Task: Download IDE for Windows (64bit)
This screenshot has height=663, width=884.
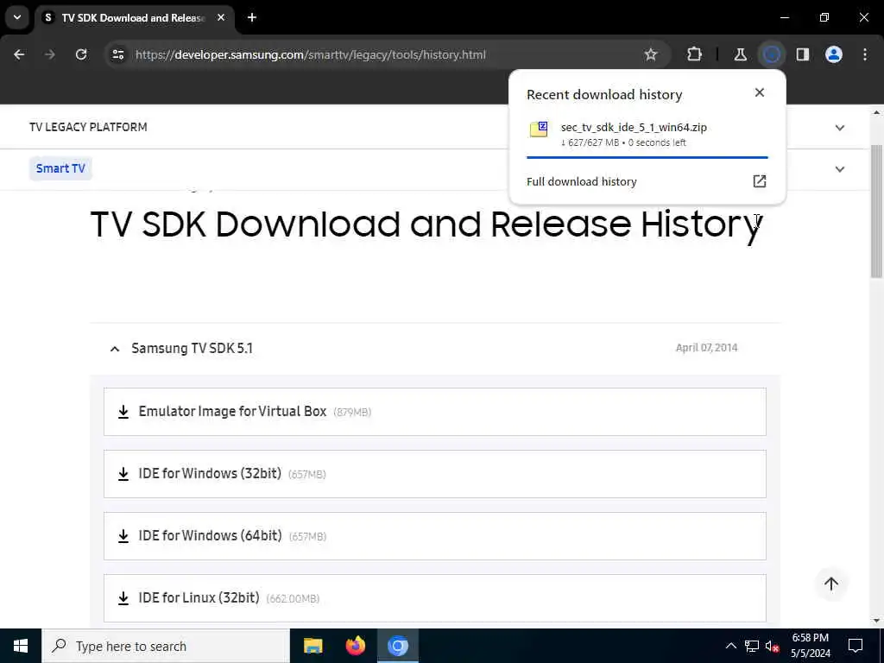Action: click(x=435, y=535)
